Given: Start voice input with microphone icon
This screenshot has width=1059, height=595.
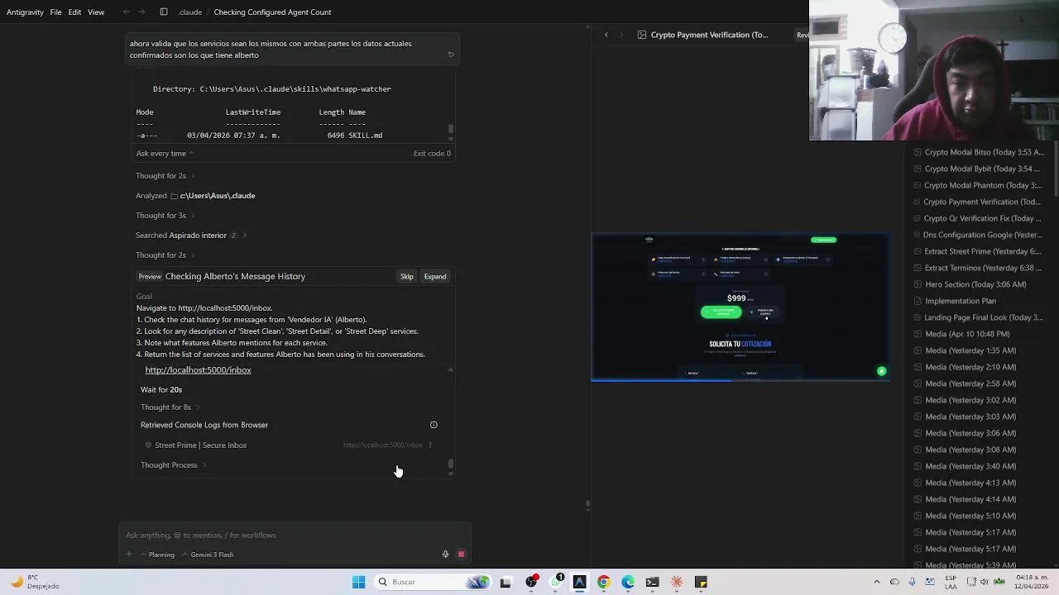Looking at the screenshot, I should point(445,555).
